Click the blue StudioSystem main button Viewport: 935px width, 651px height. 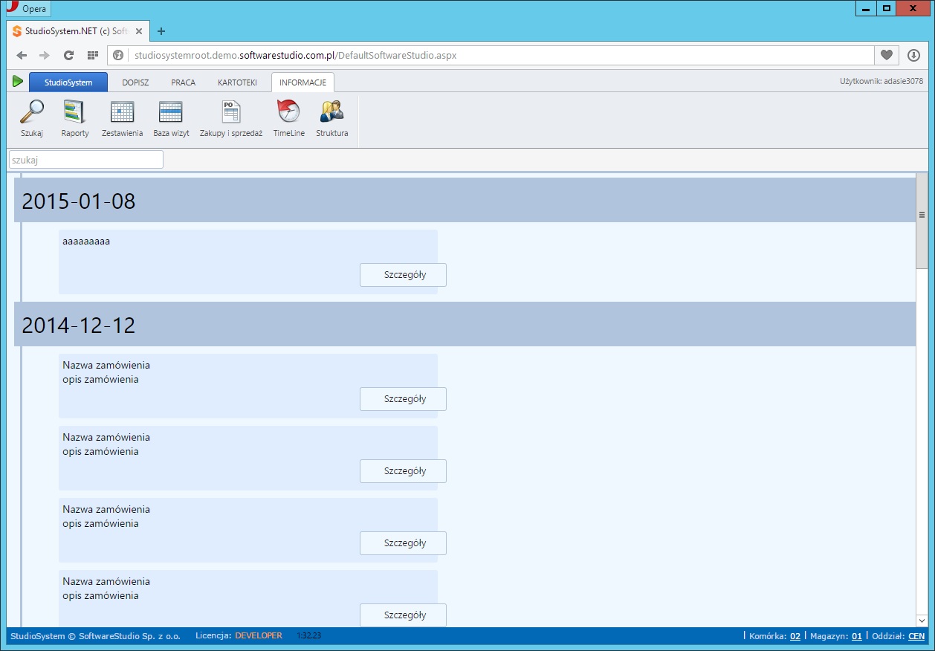(68, 82)
